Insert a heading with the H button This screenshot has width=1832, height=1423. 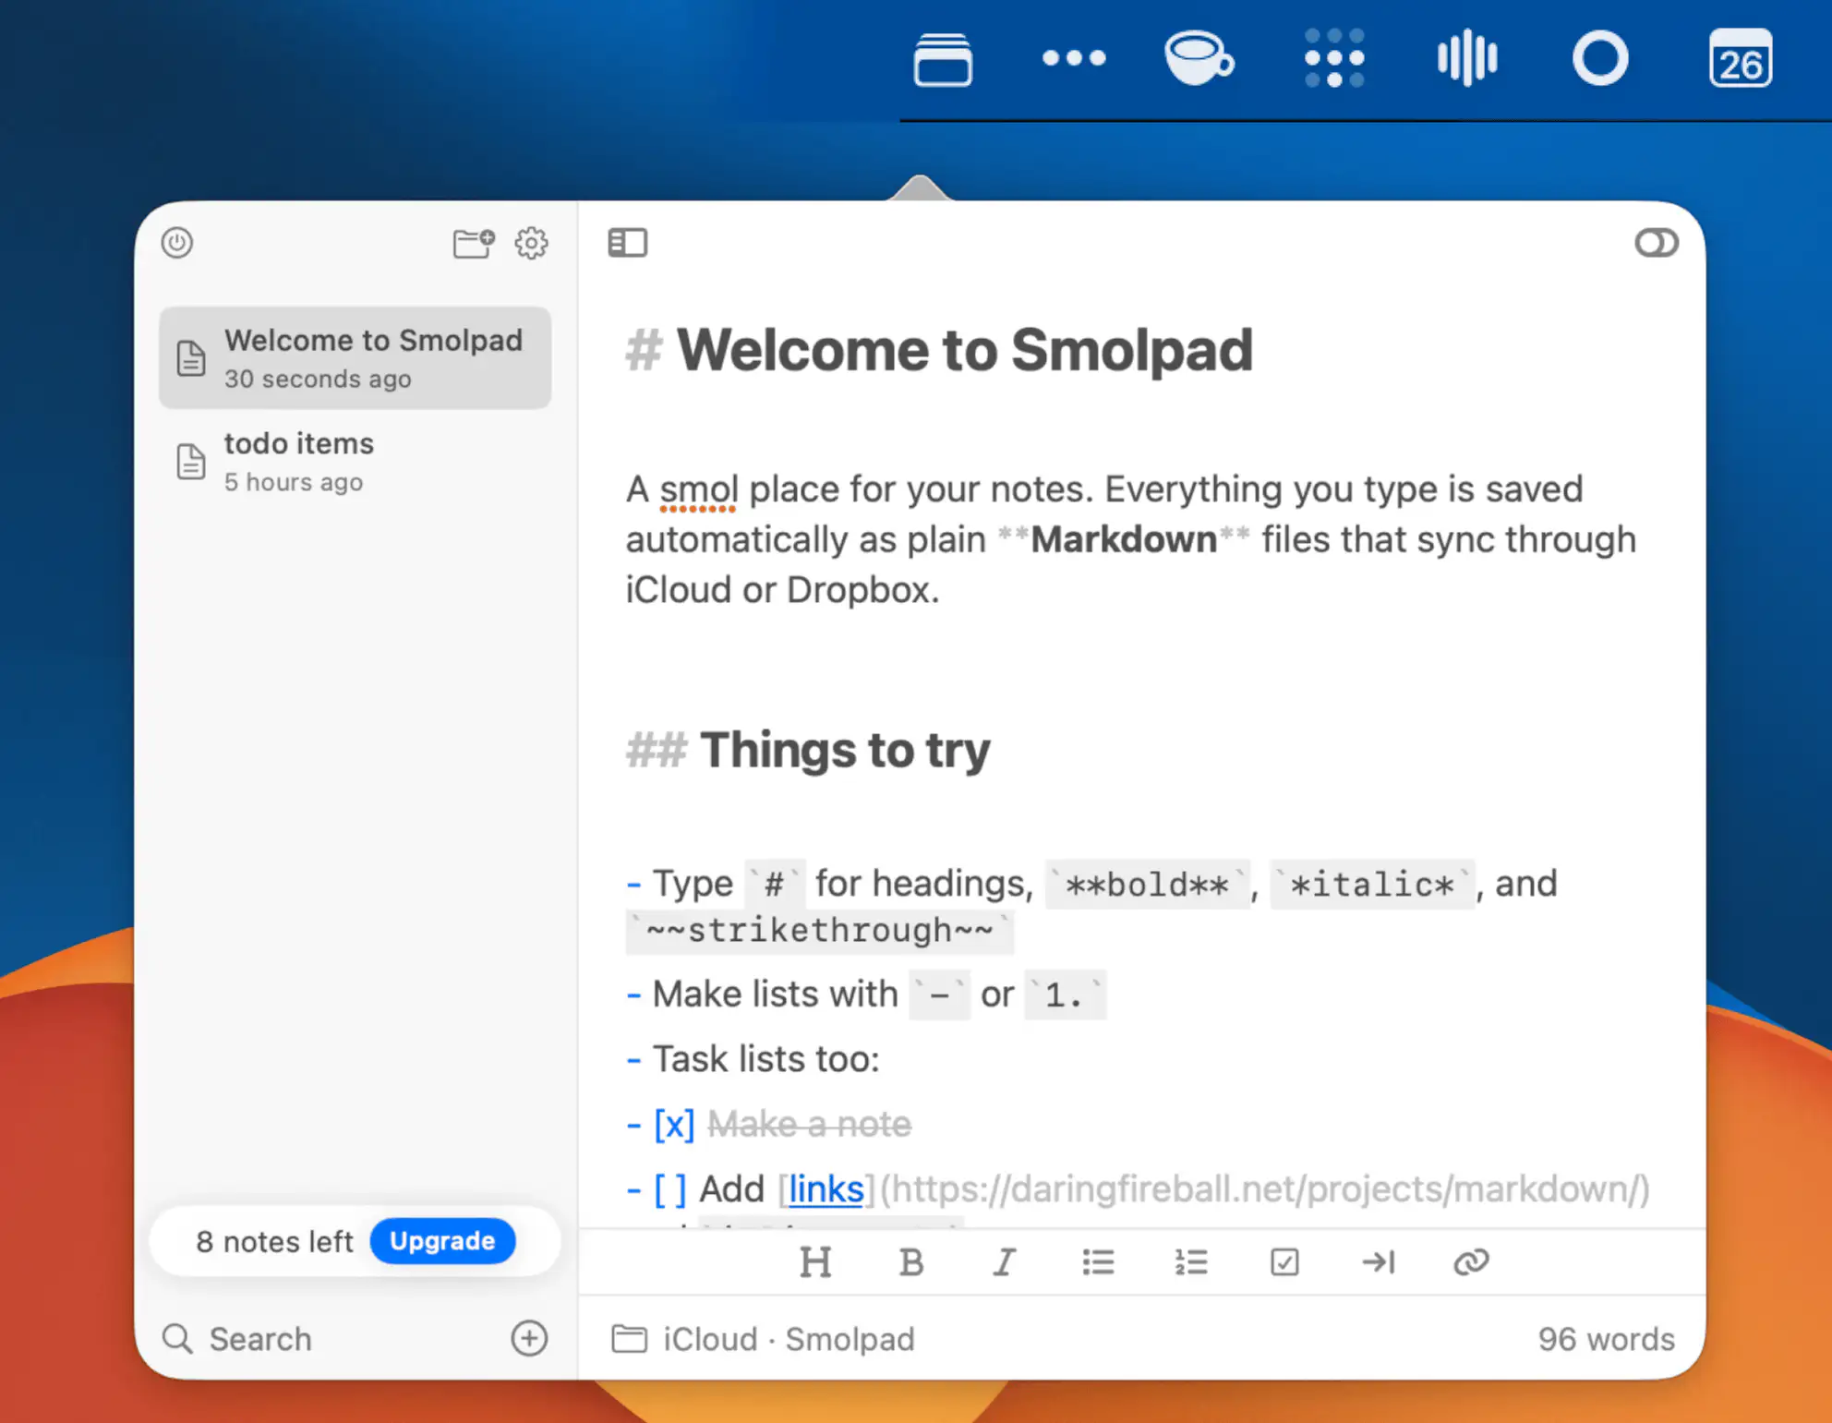(x=815, y=1261)
